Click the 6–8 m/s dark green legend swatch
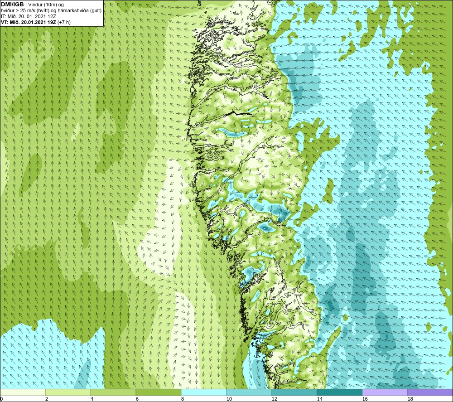453x402 pixels. click(x=158, y=392)
